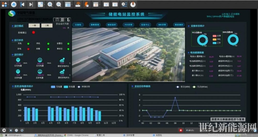Click the power button icon in the toolbar
258x137 pixels.
133,4
